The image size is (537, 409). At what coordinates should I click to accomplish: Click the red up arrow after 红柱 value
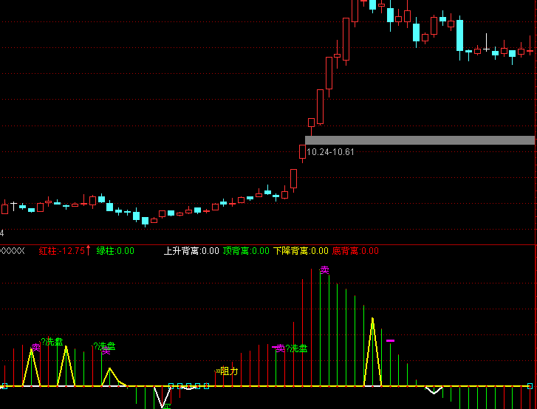click(x=89, y=250)
